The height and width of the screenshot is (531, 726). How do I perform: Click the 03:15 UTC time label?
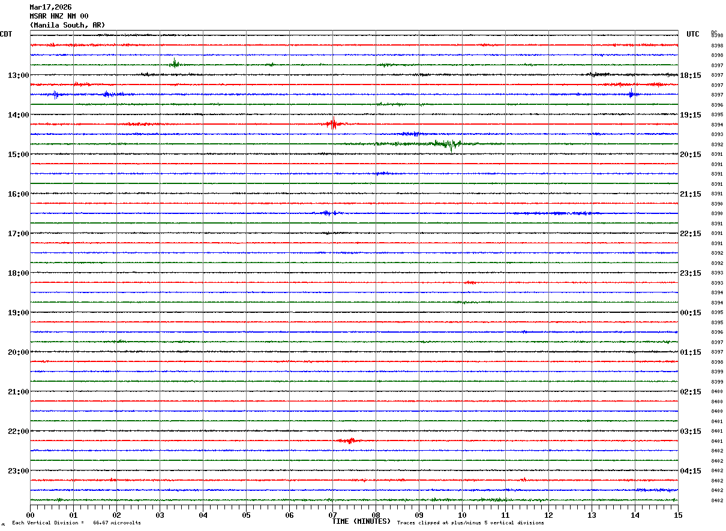coord(691,432)
